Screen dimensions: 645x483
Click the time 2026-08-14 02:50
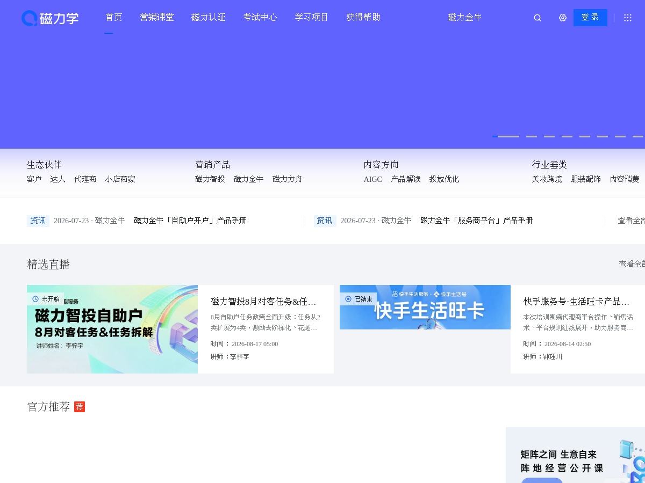[x=568, y=344]
